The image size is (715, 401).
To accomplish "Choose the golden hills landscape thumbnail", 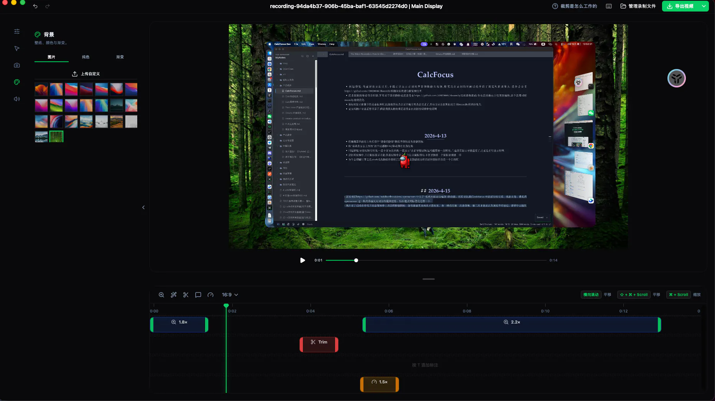I will click(x=116, y=122).
